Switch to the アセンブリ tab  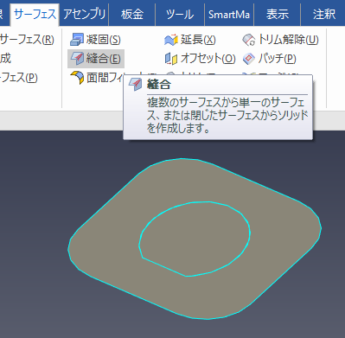(x=84, y=14)
